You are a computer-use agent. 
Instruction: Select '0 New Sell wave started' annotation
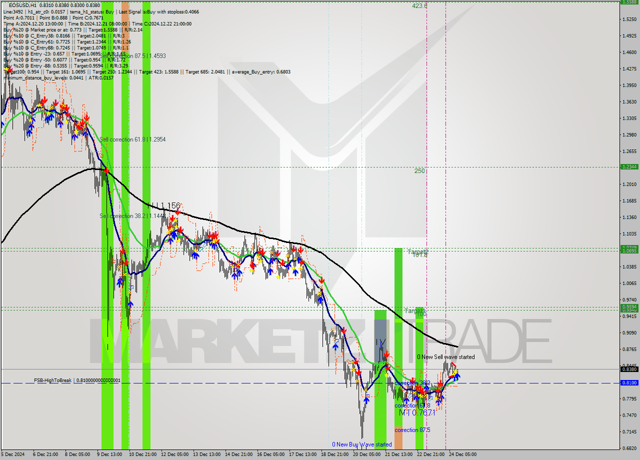click(446, 357)
